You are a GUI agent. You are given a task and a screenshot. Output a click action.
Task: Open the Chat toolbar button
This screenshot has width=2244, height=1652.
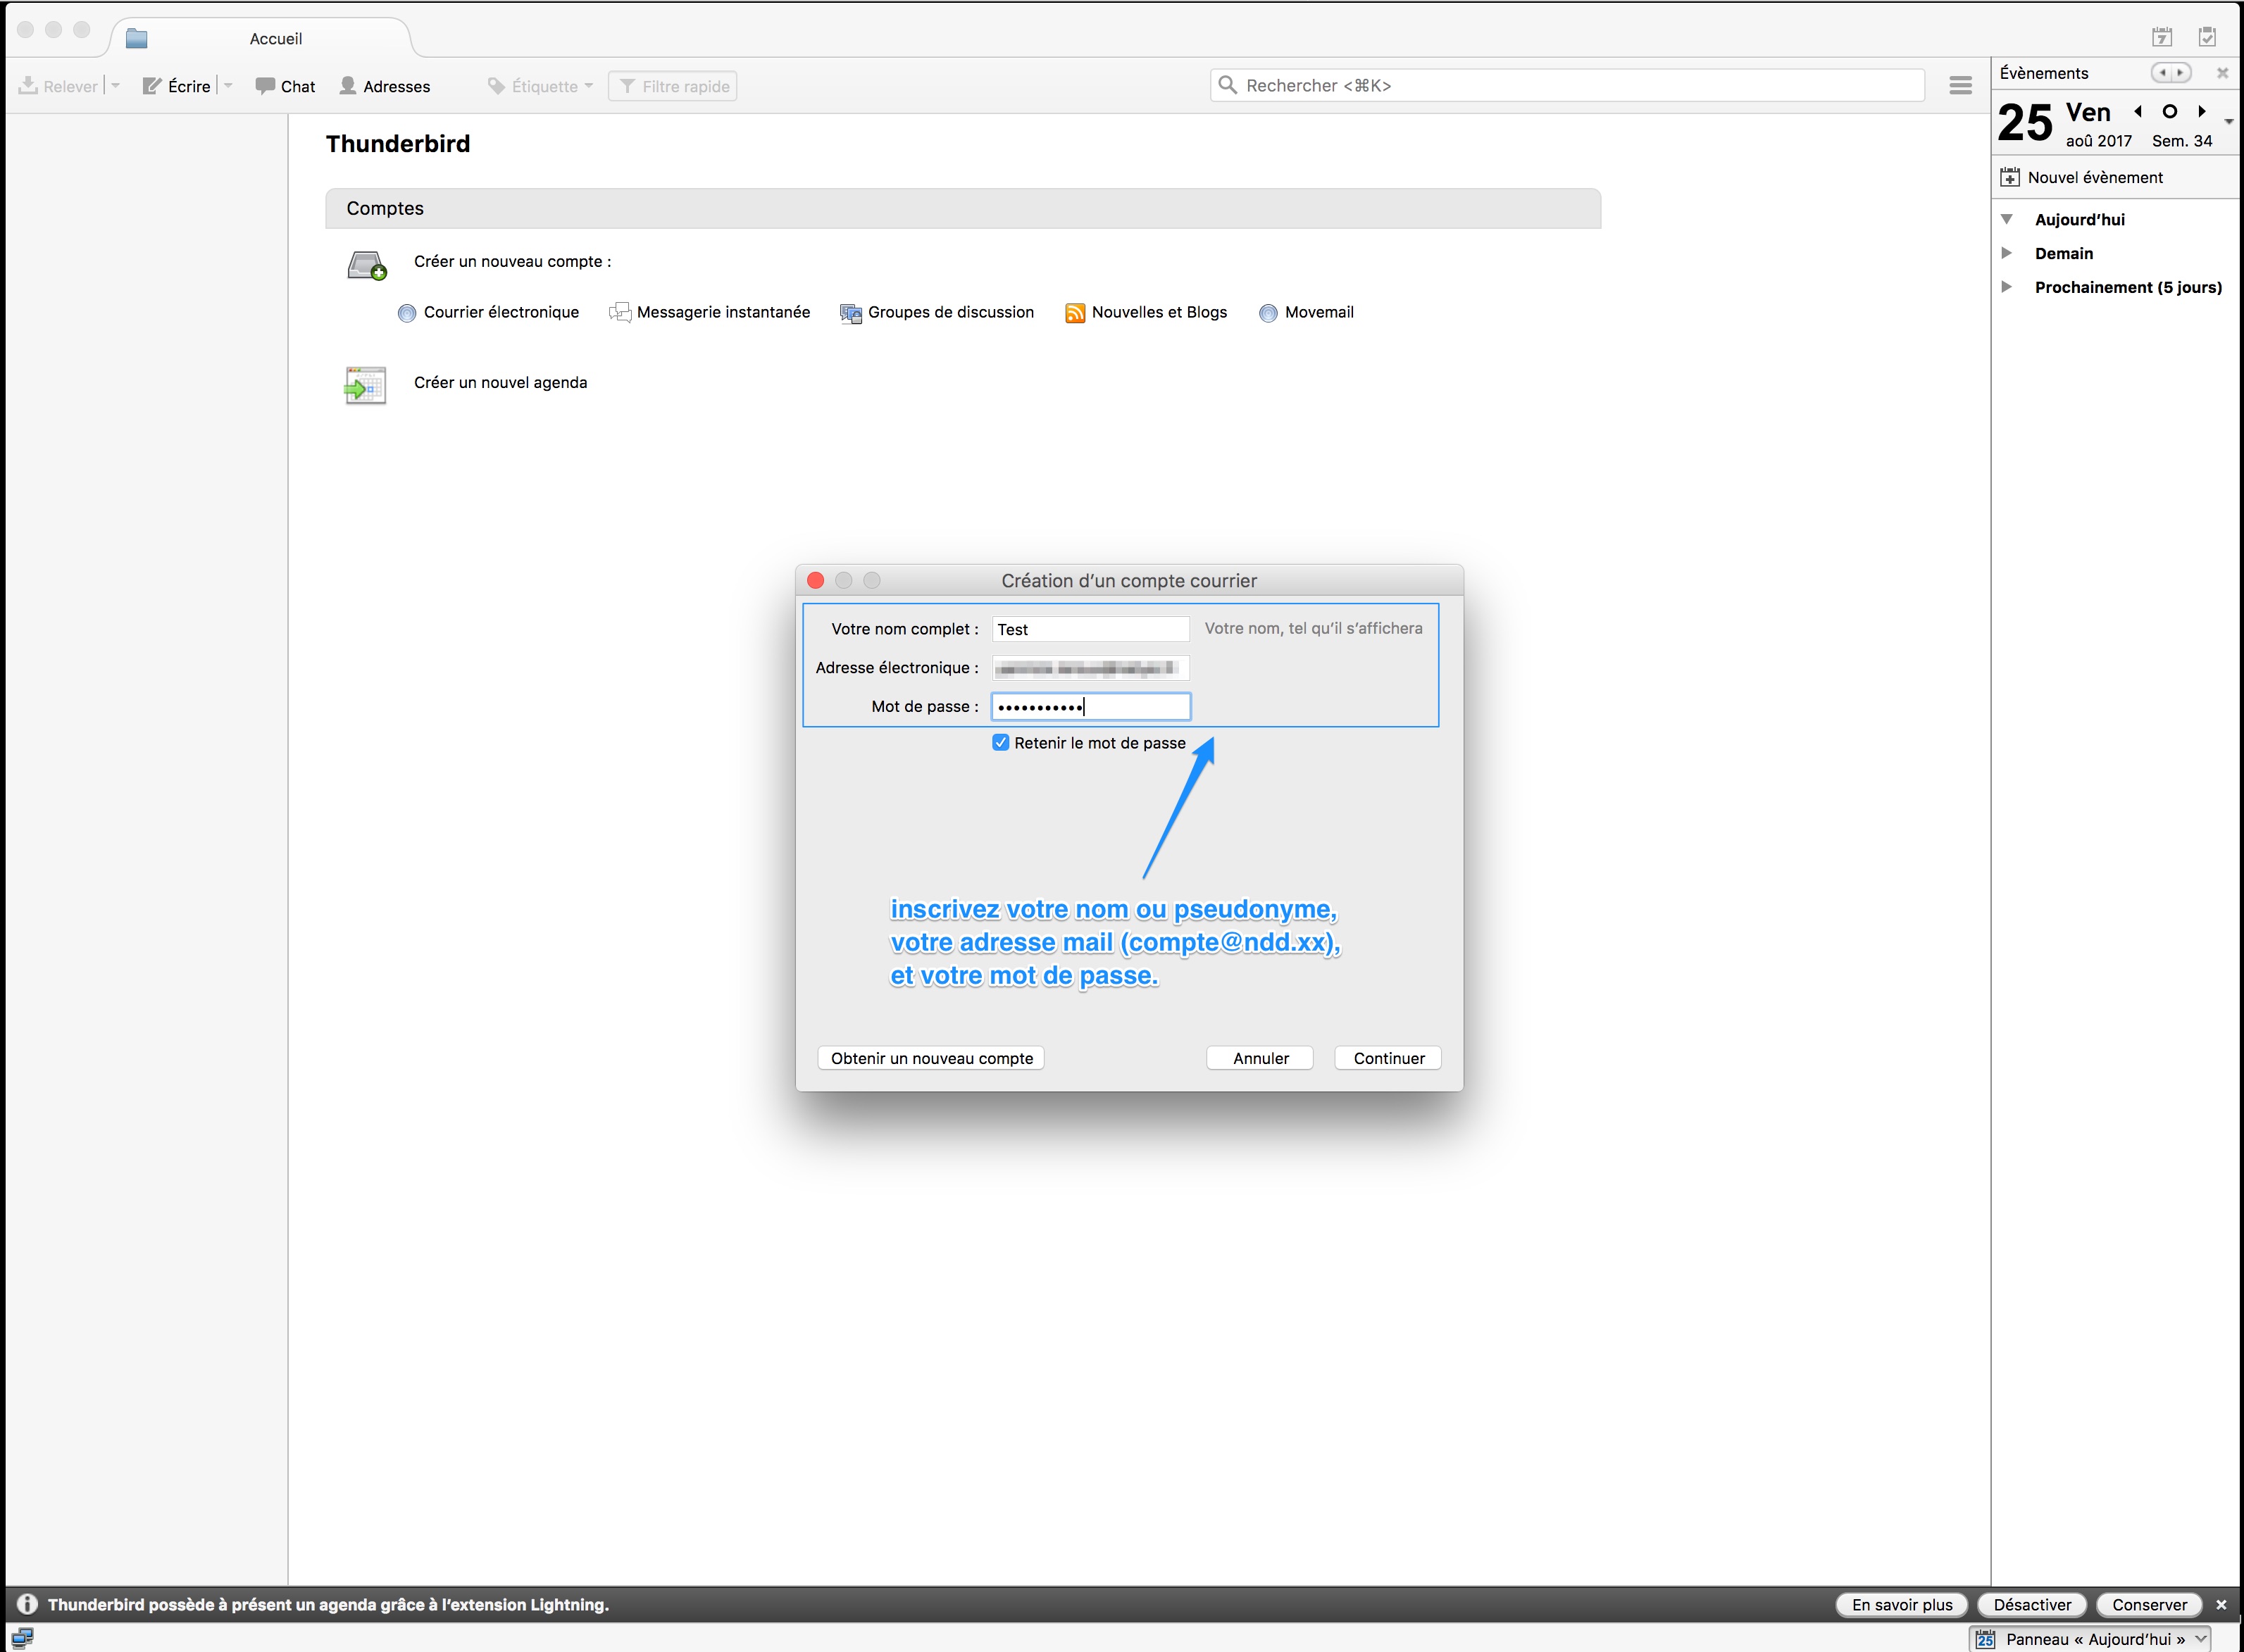pyautogui.click(x=285, y=86)
